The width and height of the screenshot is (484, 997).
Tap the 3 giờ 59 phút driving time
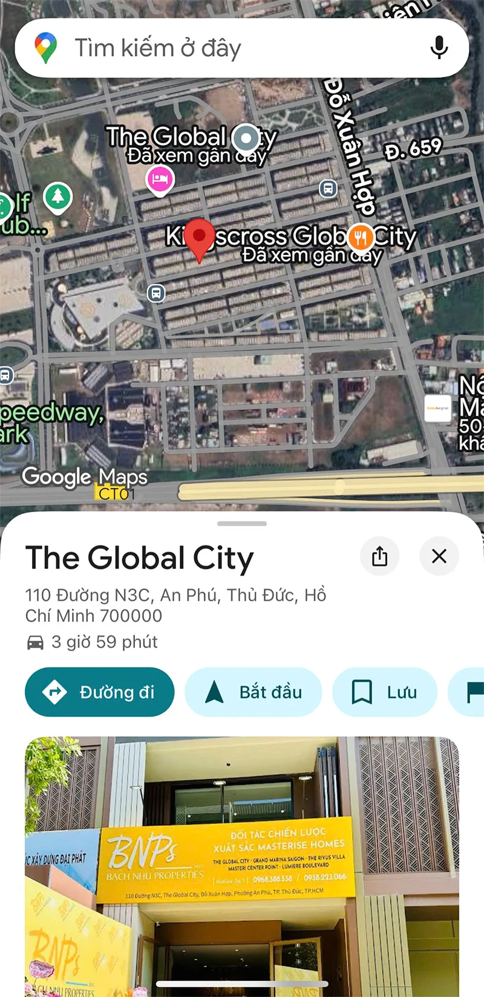pyautogui.click(x=104, y=641)
